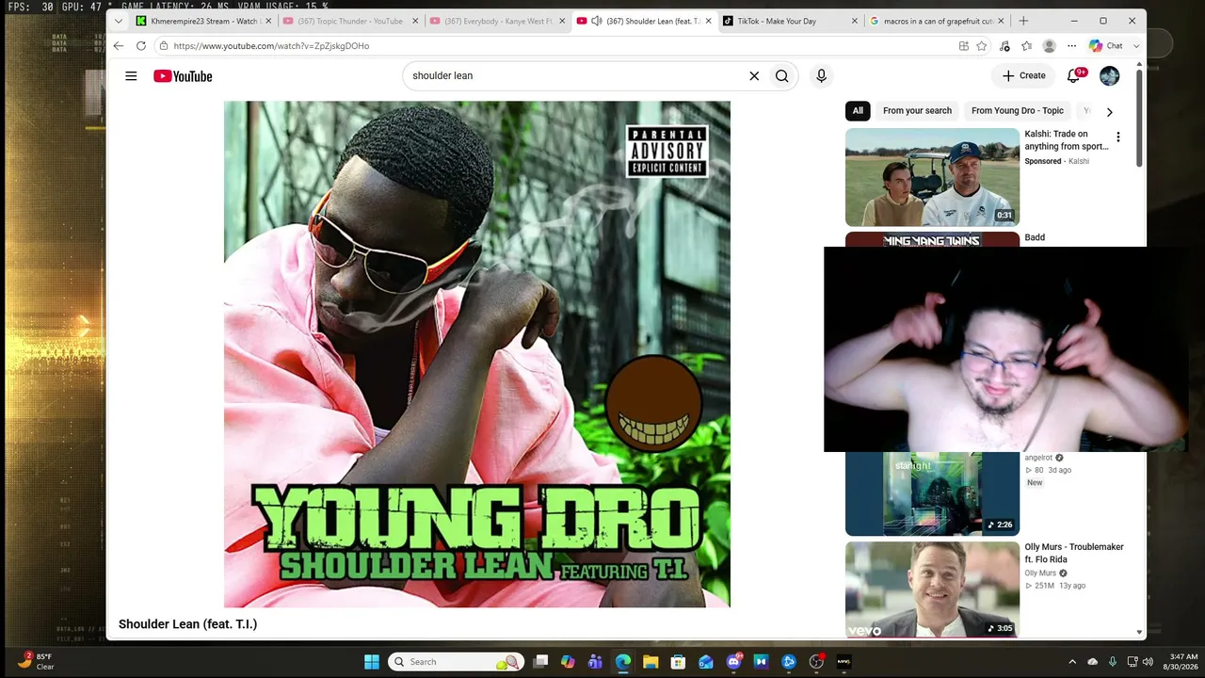
Task: Select the 'From your search' chip
Action: point(917,111)
